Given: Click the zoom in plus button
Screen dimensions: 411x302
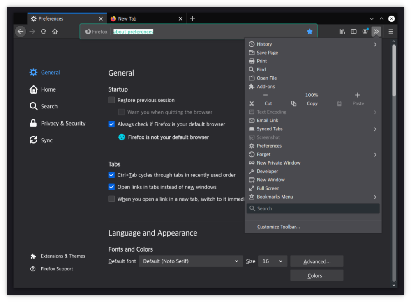Looking at the screenshot, I should tap(357, 95).
